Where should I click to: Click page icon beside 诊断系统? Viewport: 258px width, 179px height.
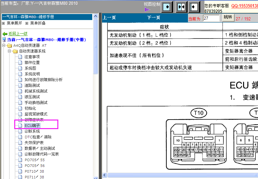[x=20, y=131]
